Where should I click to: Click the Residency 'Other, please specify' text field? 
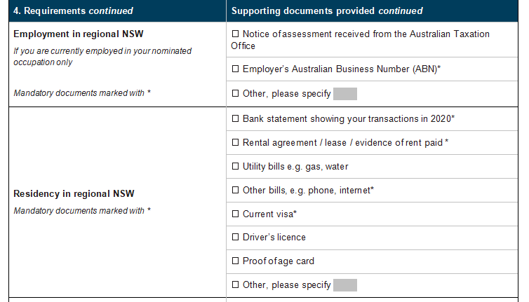click(345, 285)
